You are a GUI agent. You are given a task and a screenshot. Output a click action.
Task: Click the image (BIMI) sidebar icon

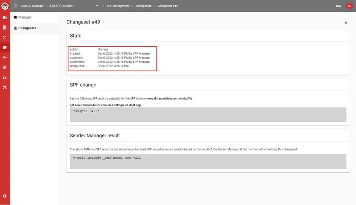[x=5, y=67]
